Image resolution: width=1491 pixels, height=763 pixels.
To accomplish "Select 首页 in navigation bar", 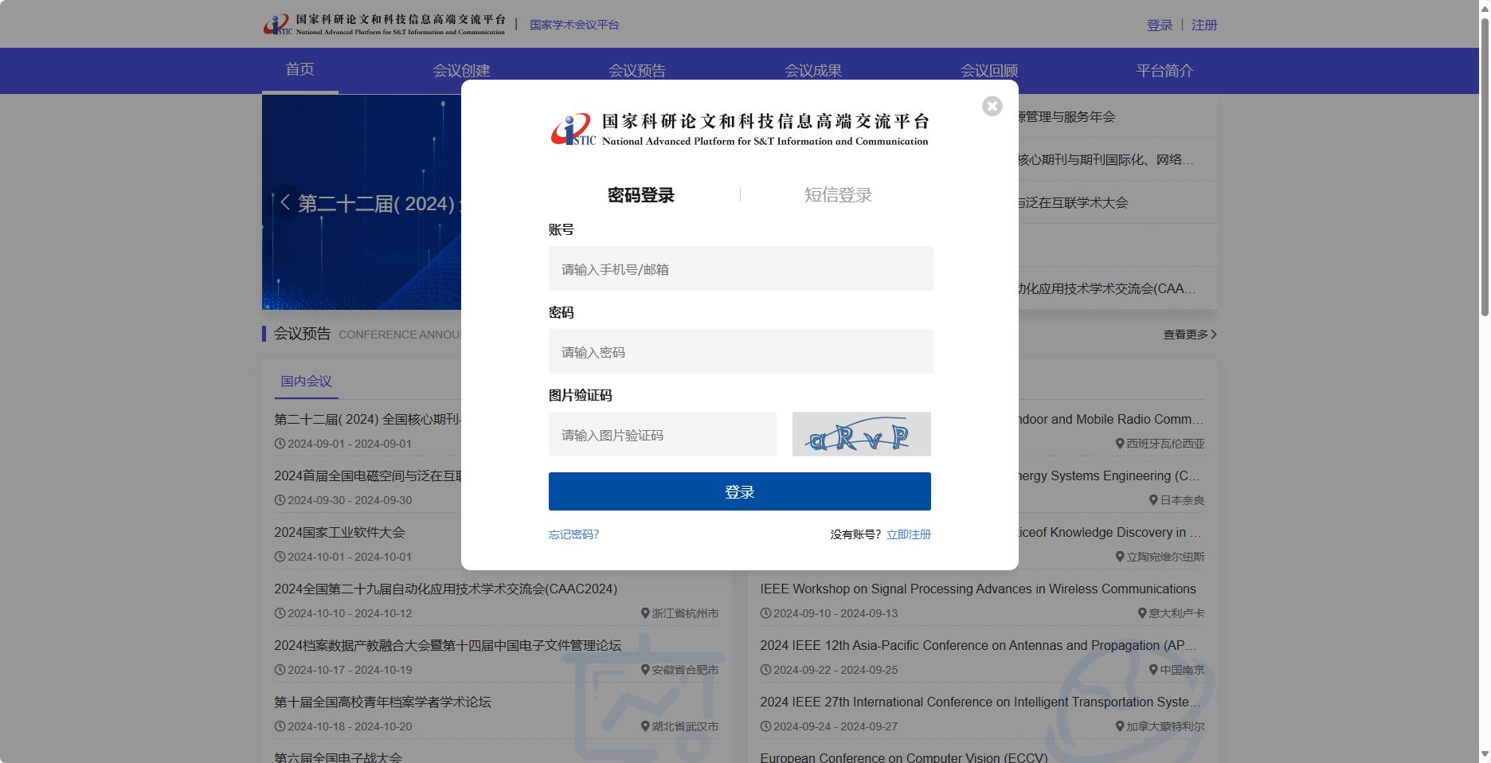I will 300,69.
